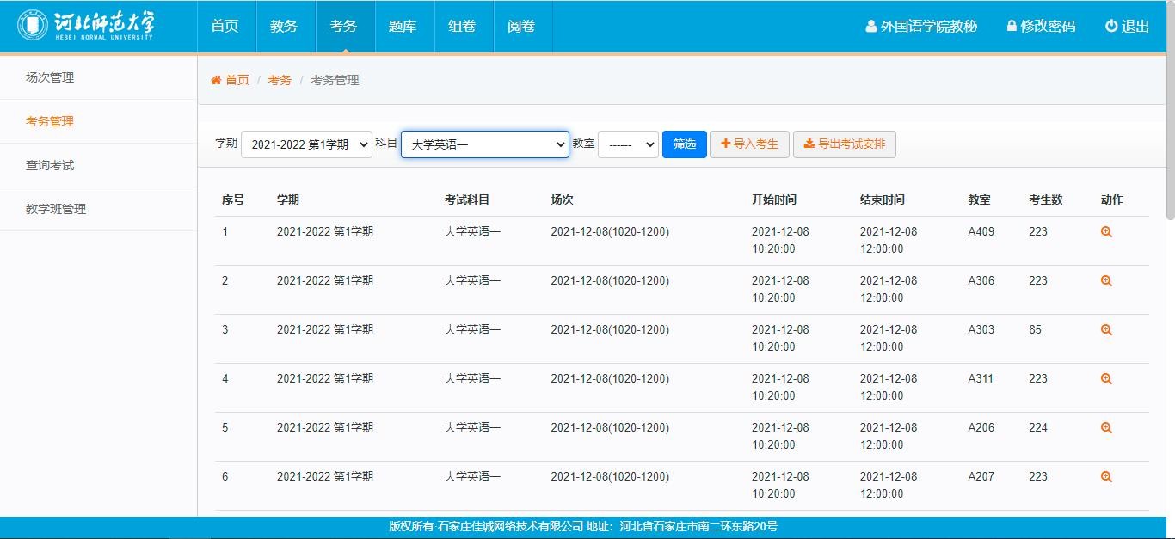Screen dimensions: 1175x539
Task: Click the 筛选 filter button
Action: click(x=684, y=144)
